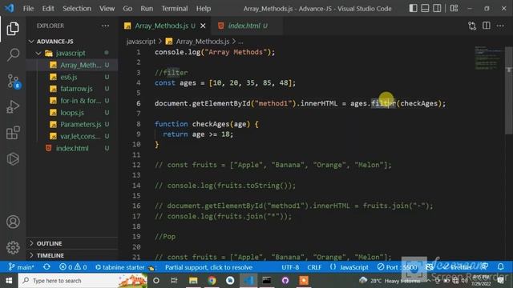This screenshot has width=513, height=288.
Task: Click main branch indicator in status bar
Action: click(22, 267)
